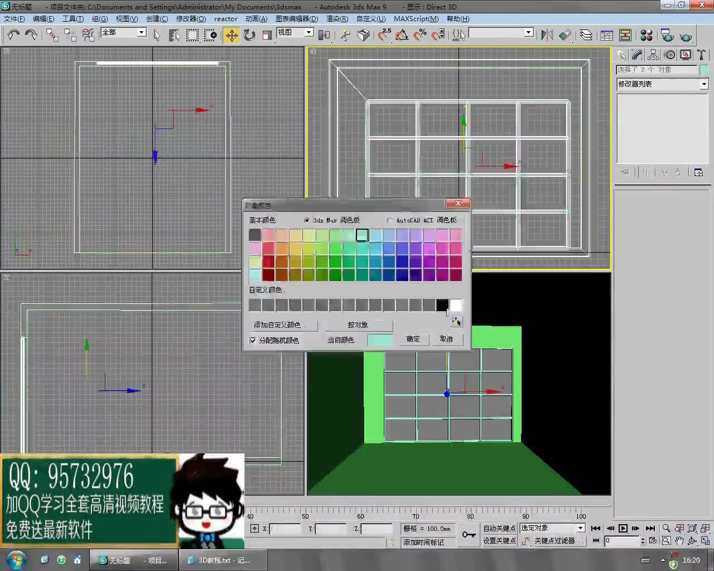
Task: Select the AutoCAD ACI 调色板 radio button
Action: point(390,220)
